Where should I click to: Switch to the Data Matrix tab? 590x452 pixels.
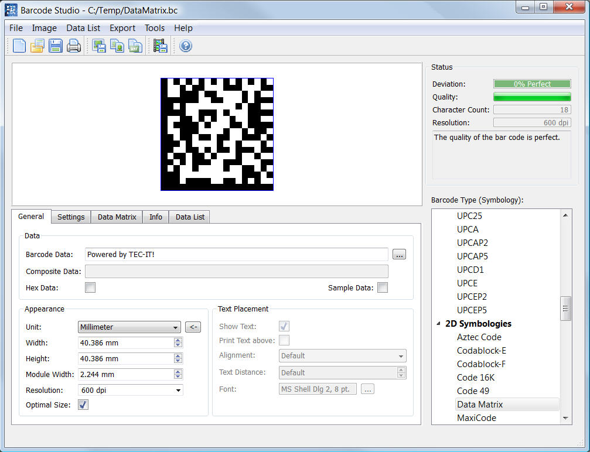[x=117, y=217]
